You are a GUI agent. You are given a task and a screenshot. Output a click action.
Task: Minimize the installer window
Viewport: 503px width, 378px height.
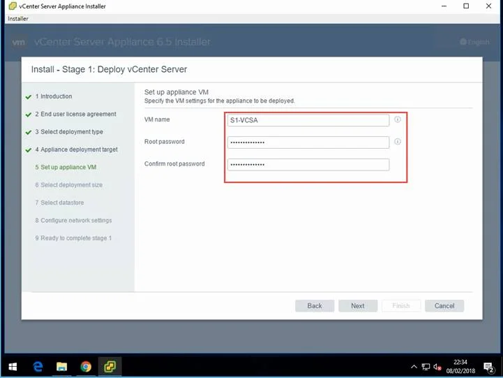tap(444, 6)
